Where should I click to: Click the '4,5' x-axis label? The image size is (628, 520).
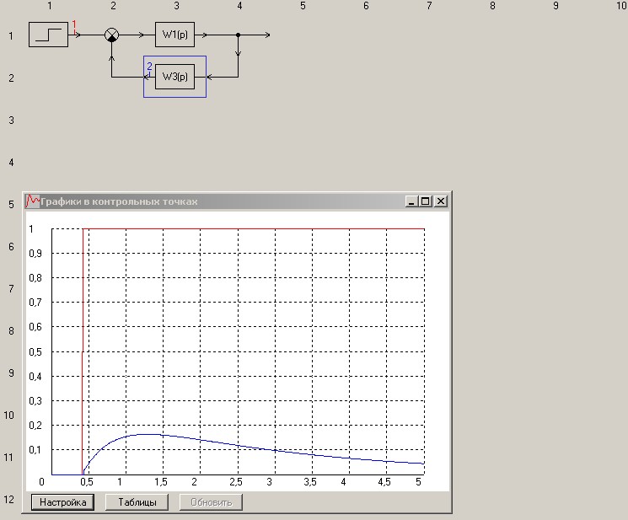coord(384,481)
